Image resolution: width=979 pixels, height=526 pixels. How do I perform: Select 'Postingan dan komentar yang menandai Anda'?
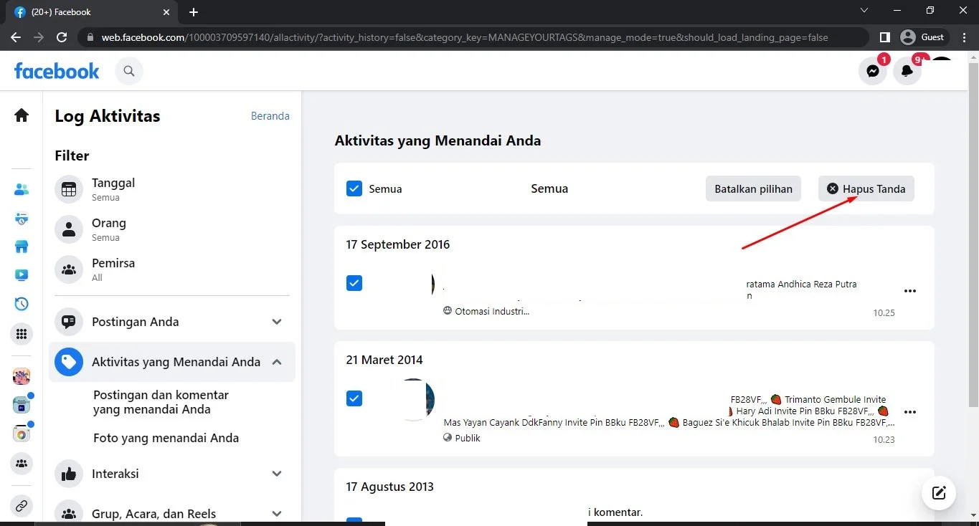tap(161, 402)
